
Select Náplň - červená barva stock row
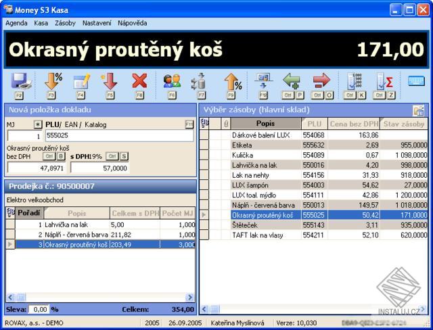pos(314,205)
